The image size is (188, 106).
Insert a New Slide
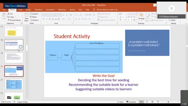(x=26, y=17)
